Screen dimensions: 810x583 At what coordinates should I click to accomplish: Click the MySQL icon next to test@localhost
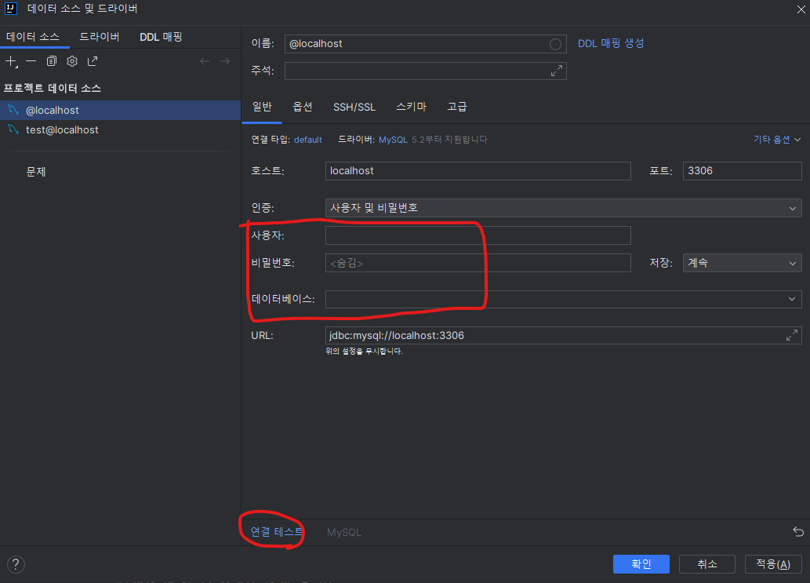13,129
